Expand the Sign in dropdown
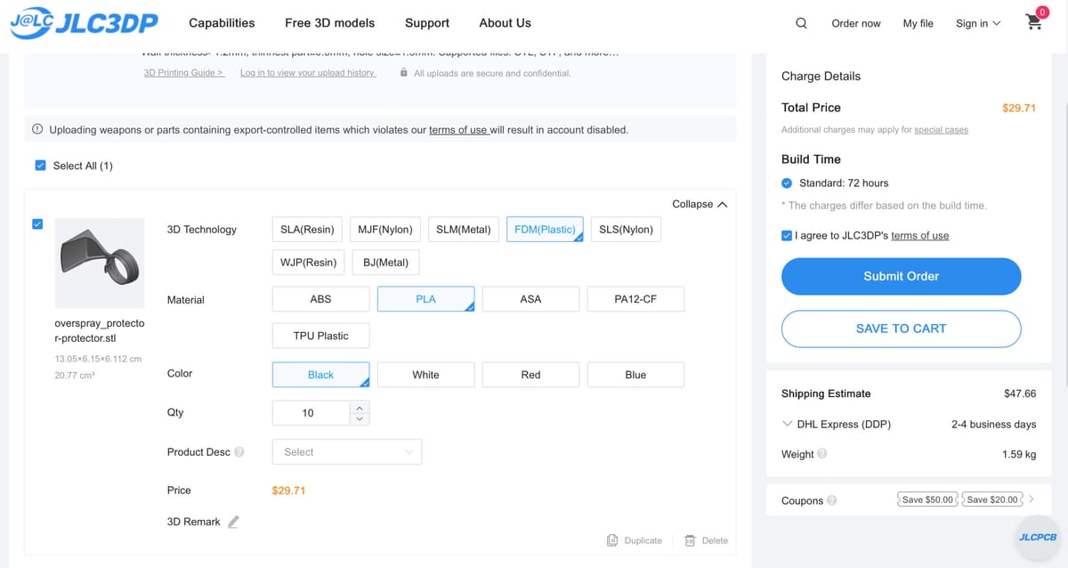The height and width of the screenshot is (568, 1068). coord(978,23)
